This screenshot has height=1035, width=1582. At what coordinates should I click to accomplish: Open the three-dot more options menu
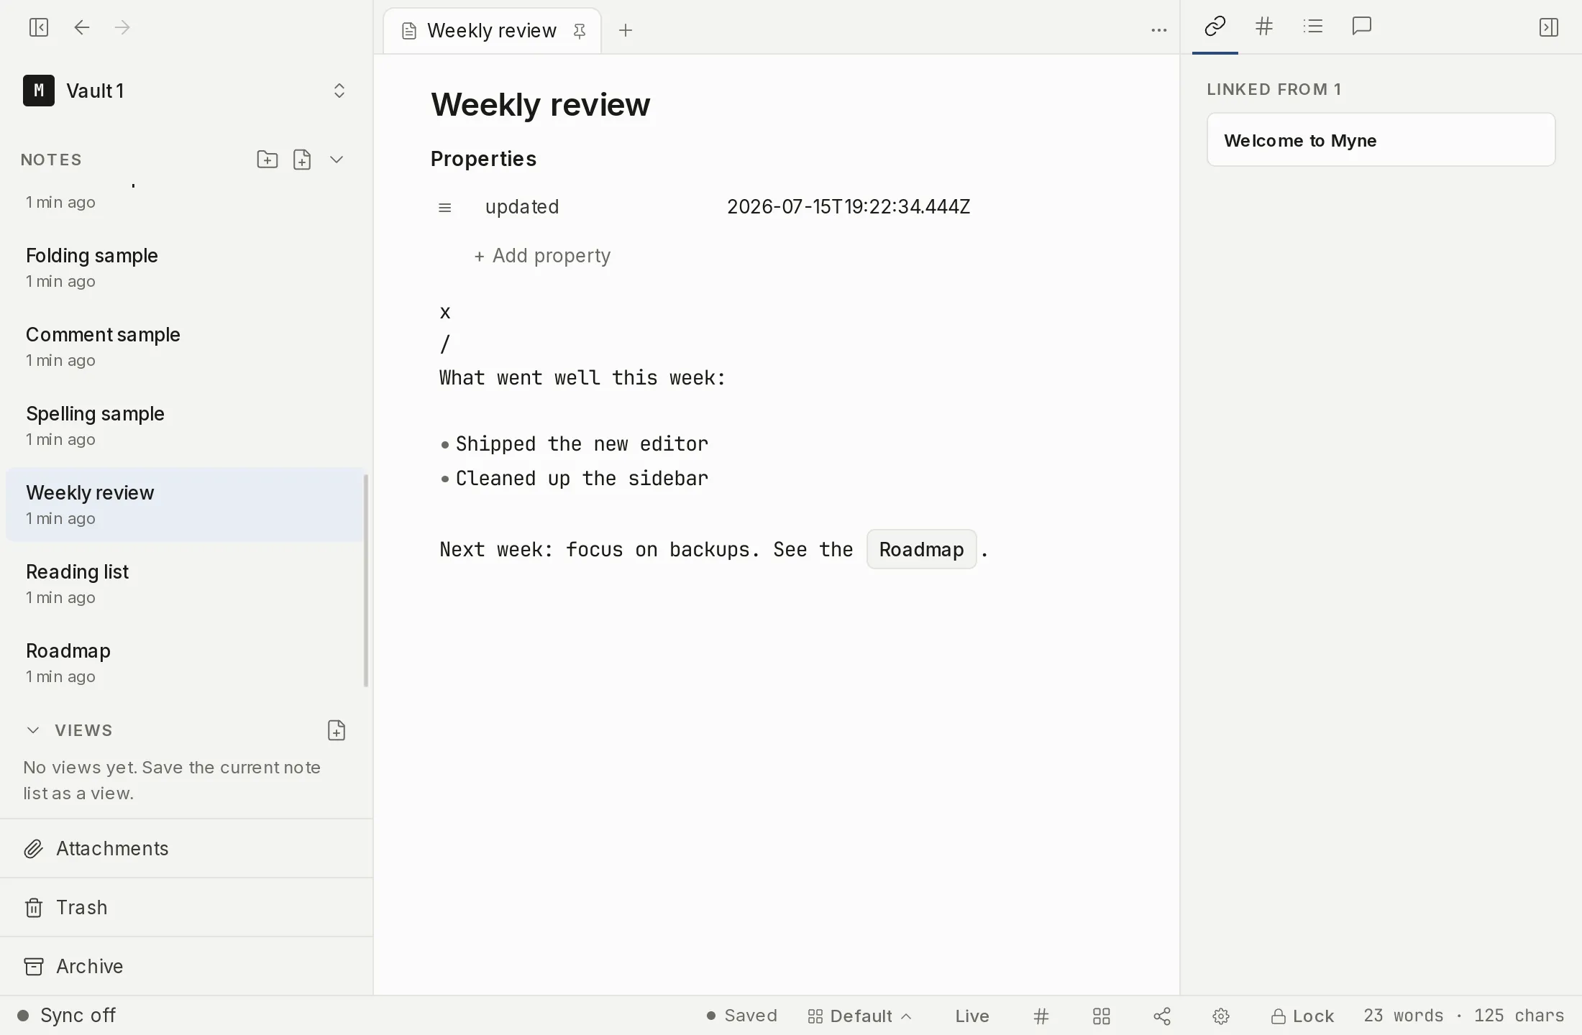(x=1158, y=30)
